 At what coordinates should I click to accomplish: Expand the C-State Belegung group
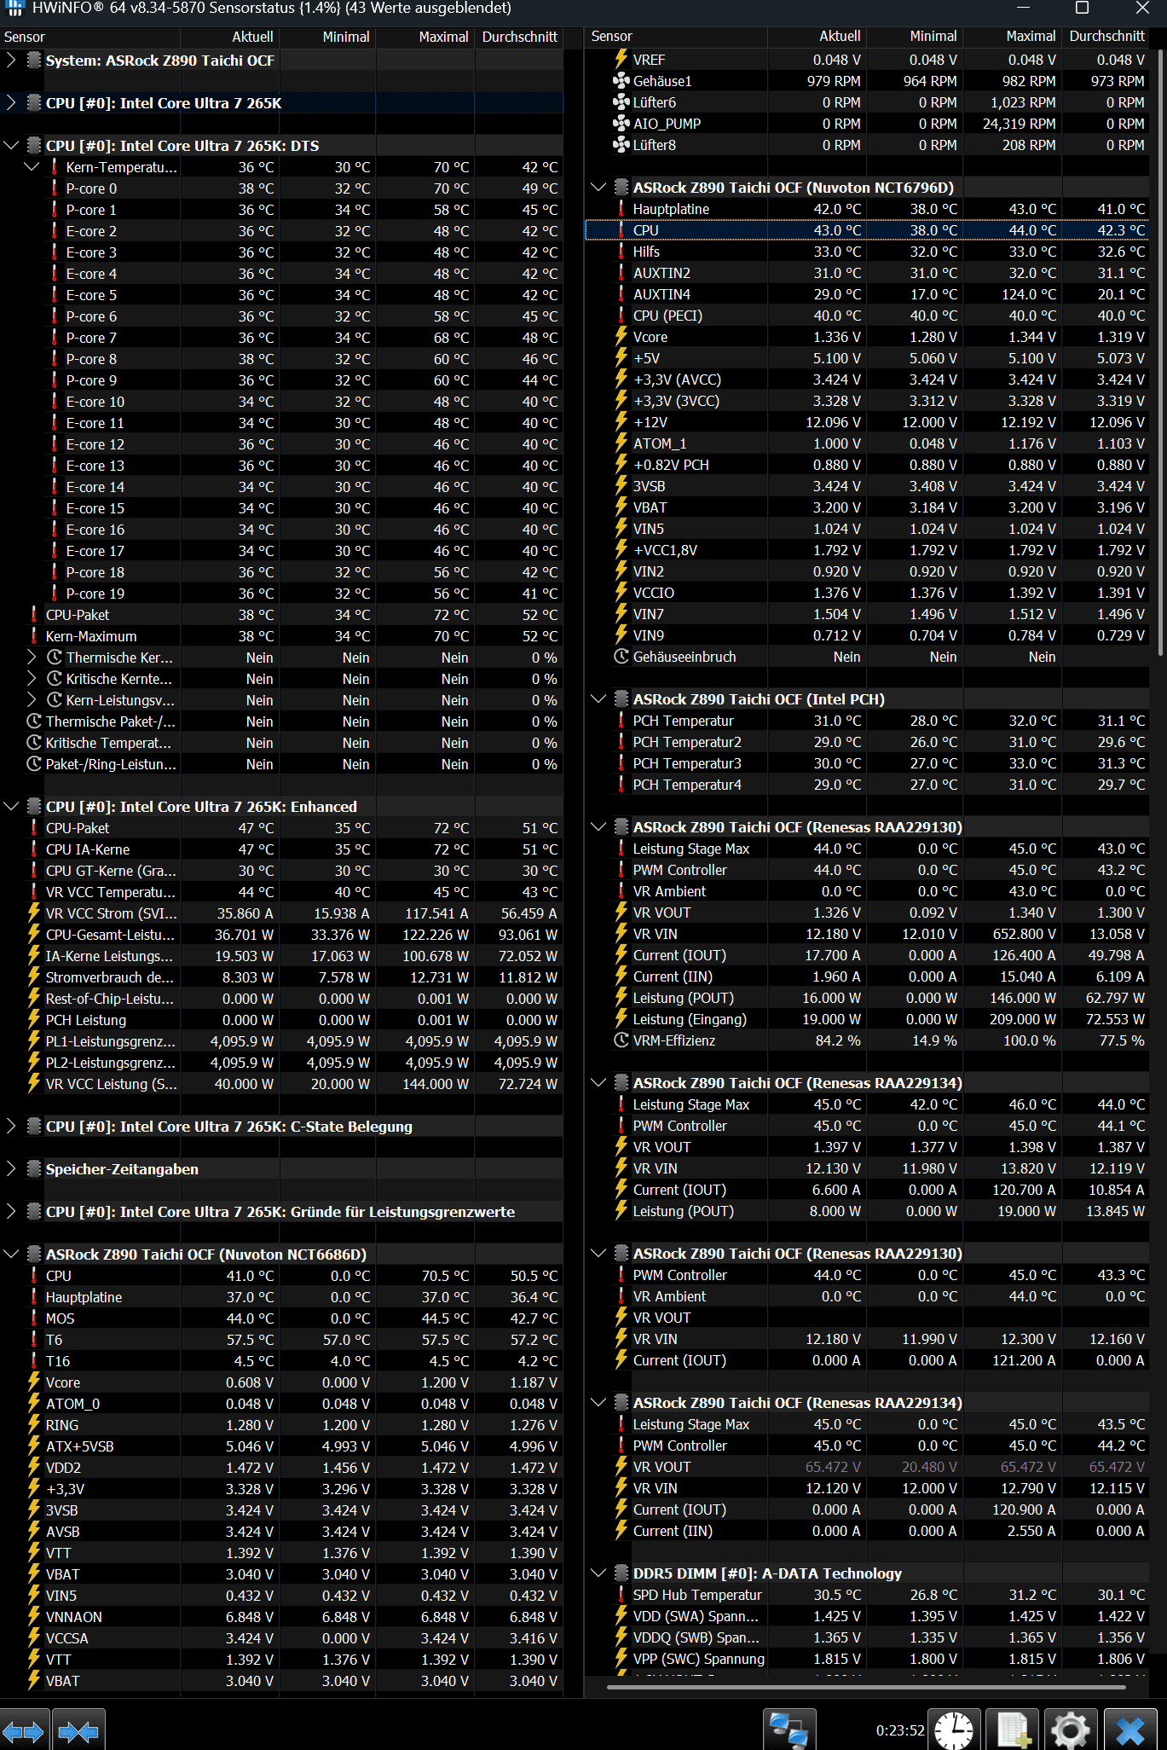tap(10, 1126)
